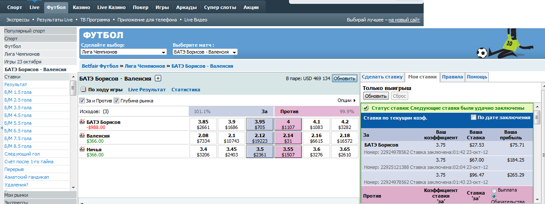Open Казино top tab
Image resolution: width=545 pixels, height=204 pixels.
point(81,7)
